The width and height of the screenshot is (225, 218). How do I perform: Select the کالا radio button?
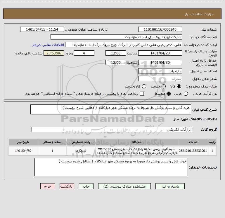[179, 86]
